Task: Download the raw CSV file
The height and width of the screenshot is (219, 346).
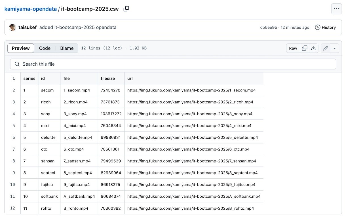Action: tap(314, 48)
